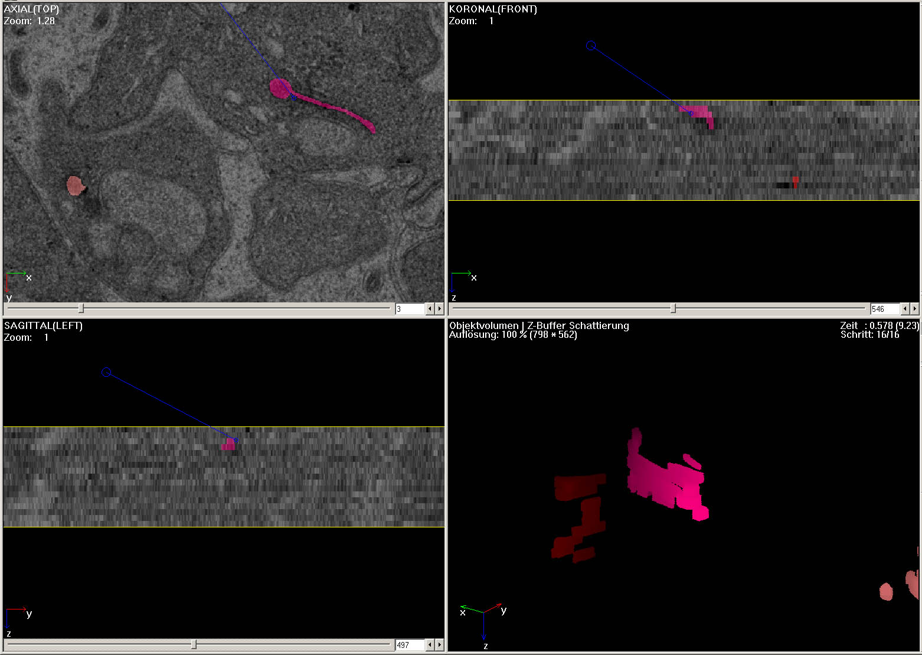Click the axial view slice slider handle
The width and height of the screenshot is (922, 655).
tap(81, 308)
